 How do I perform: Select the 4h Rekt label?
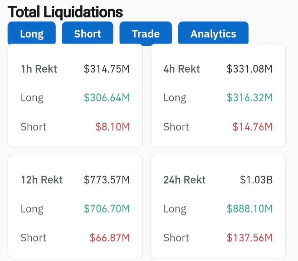[182, 69]
